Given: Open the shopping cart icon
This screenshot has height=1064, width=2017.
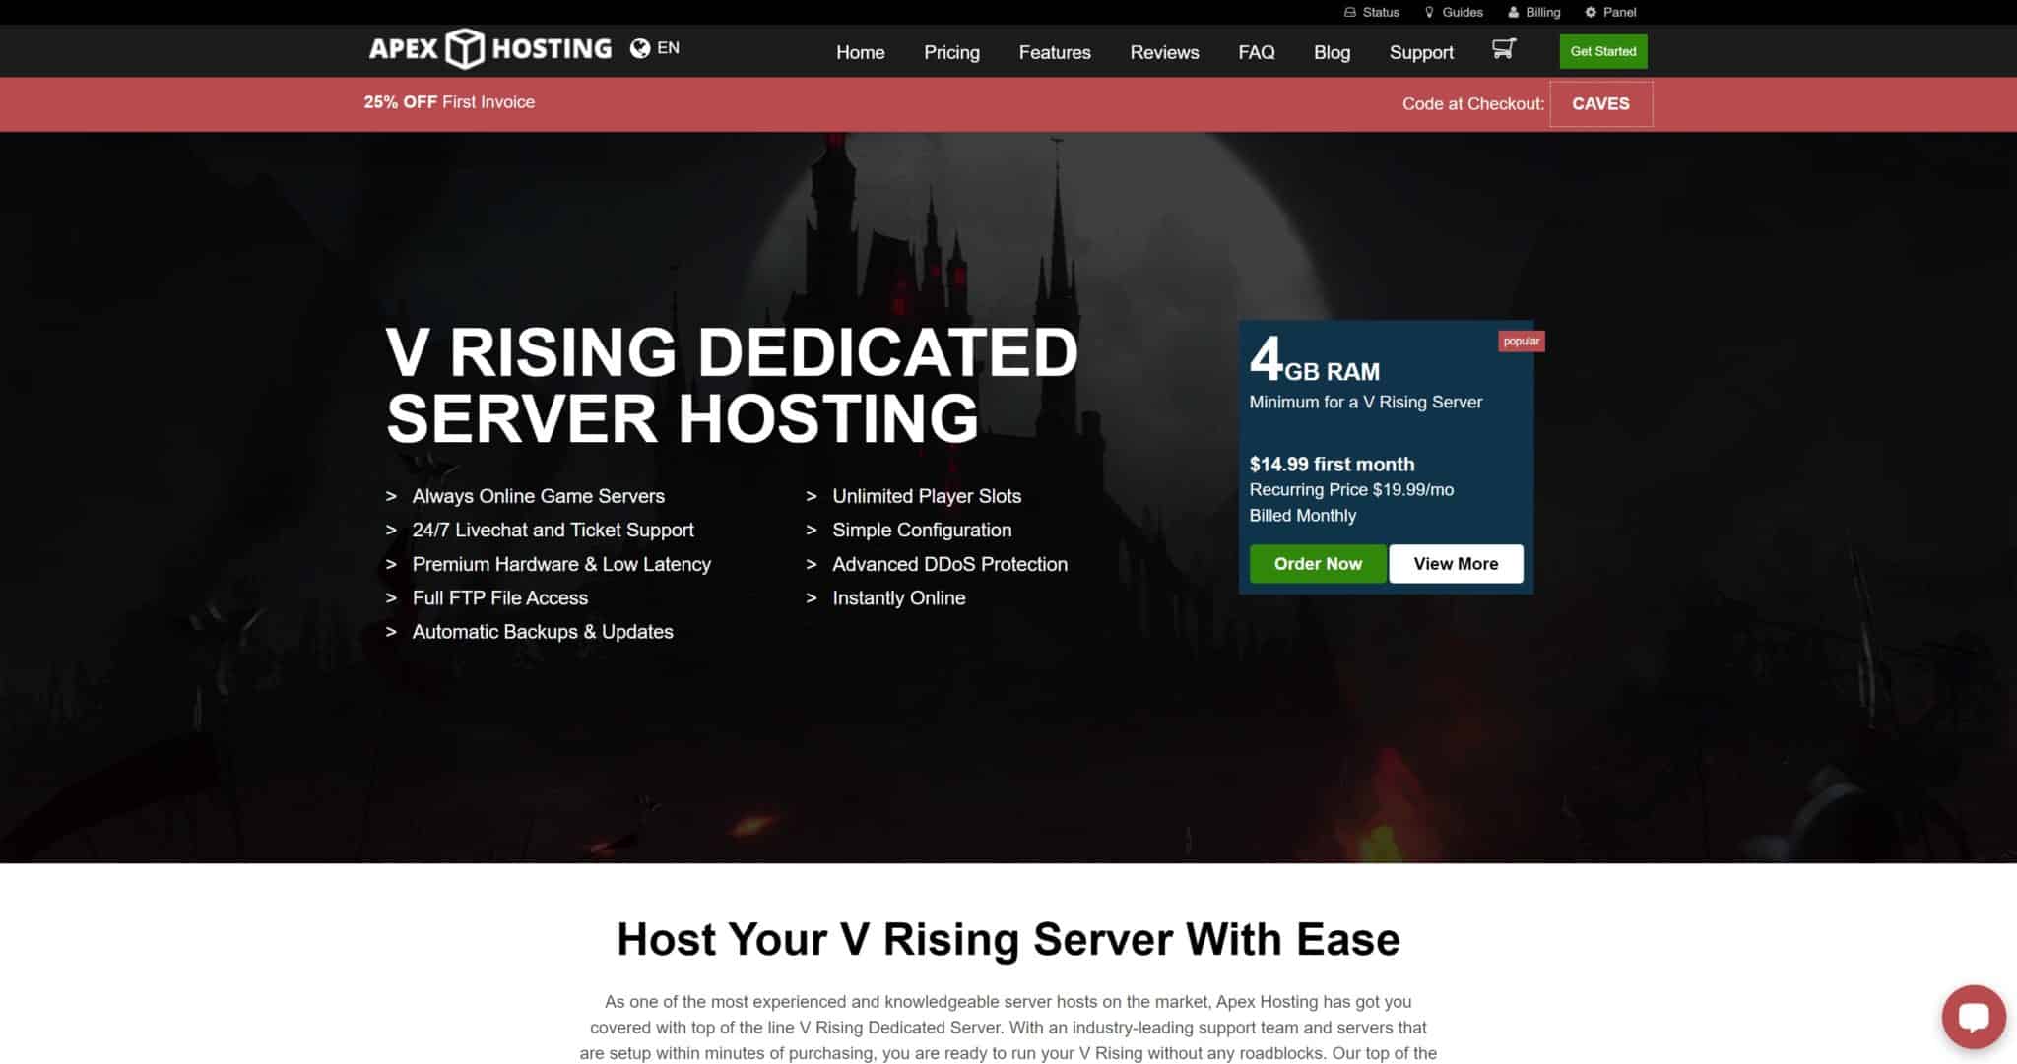Looking at the screenshot, I should (x=1504, y=49).
